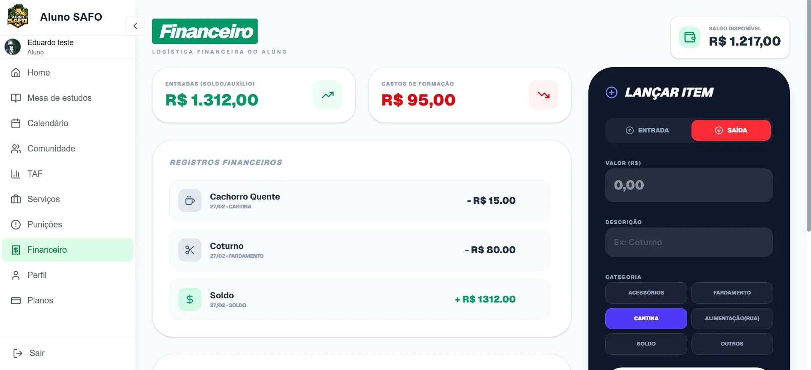Image resolution: width=811 pixels, height=370 pixels.
Task: Click the green upward trend icon
Action: click(328, 95)
